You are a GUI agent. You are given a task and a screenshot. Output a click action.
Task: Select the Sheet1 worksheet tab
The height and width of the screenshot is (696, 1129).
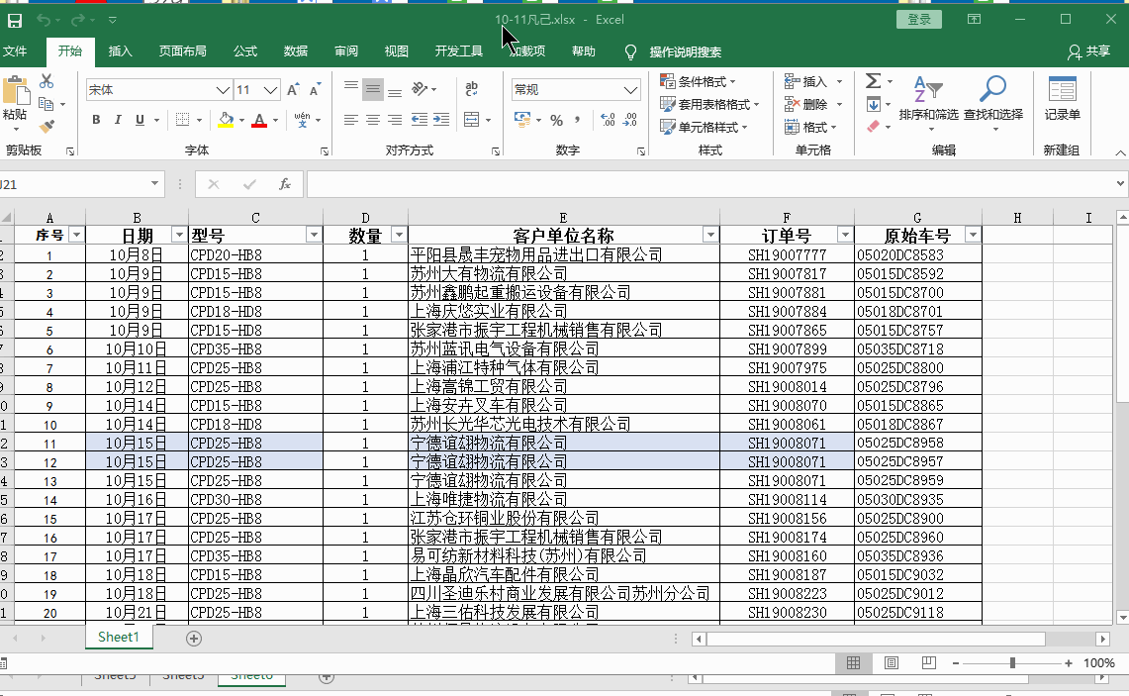click(118, 637)
